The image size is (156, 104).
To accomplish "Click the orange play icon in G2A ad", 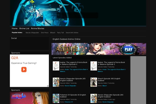I will [x=24, y=69].
